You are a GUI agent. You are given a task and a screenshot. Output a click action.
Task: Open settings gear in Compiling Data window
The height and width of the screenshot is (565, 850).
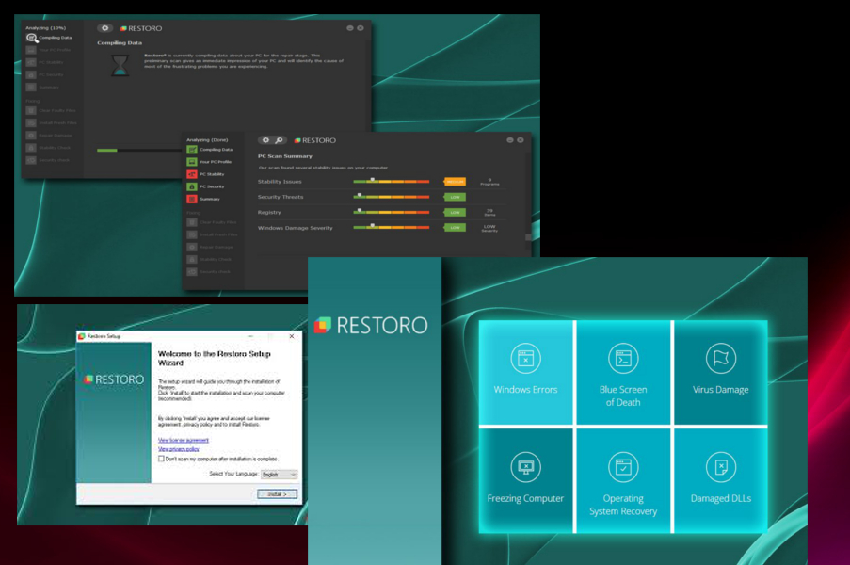tap(105, 28)
